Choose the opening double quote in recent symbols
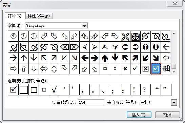The image size is (185, 123). (156, 90)
